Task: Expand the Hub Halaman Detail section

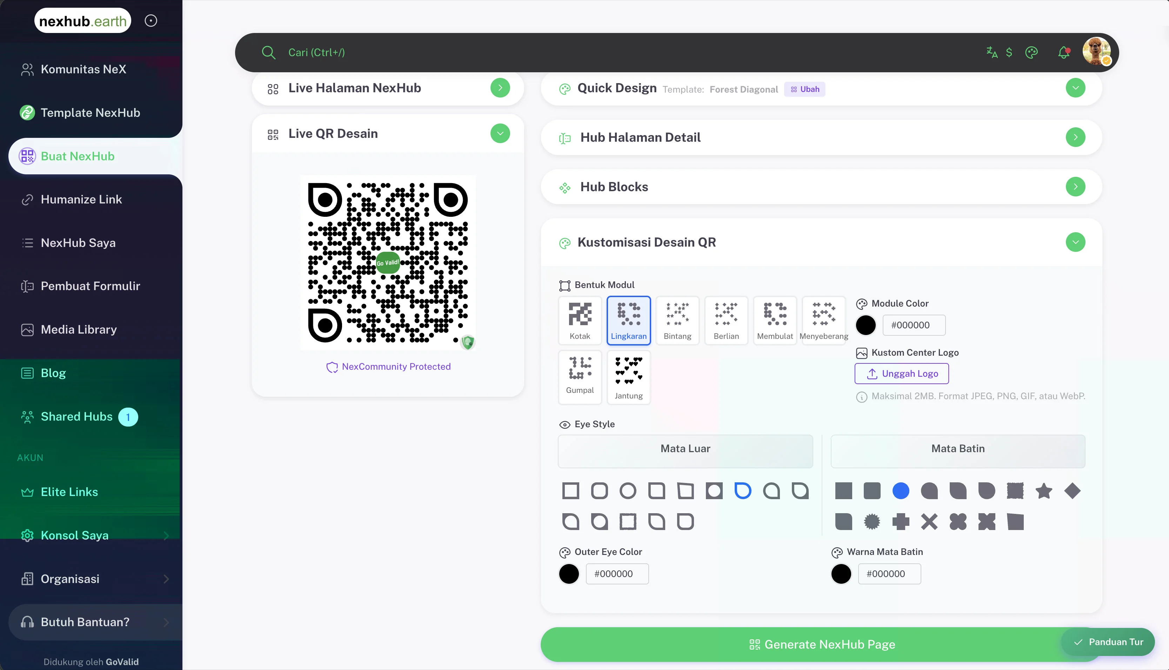Action: (x=1076, y=137)
